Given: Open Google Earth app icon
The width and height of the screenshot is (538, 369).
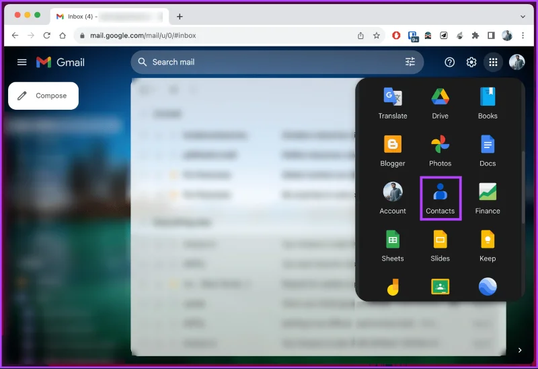Looking at the screenshot, I should pos(488,287).
